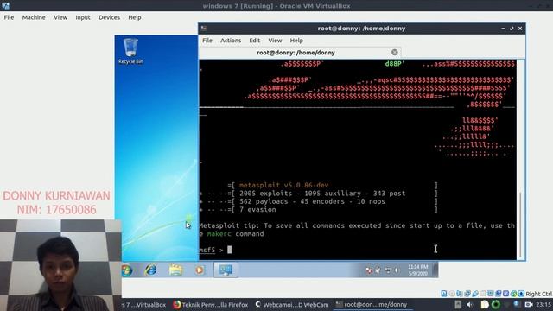The image size is (553, 311).
Task: Click host panel volume speaker icon
Action: 469,304
